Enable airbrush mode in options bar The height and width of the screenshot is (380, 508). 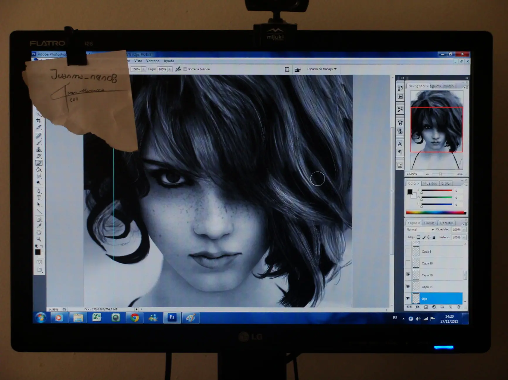coord(178,69)
